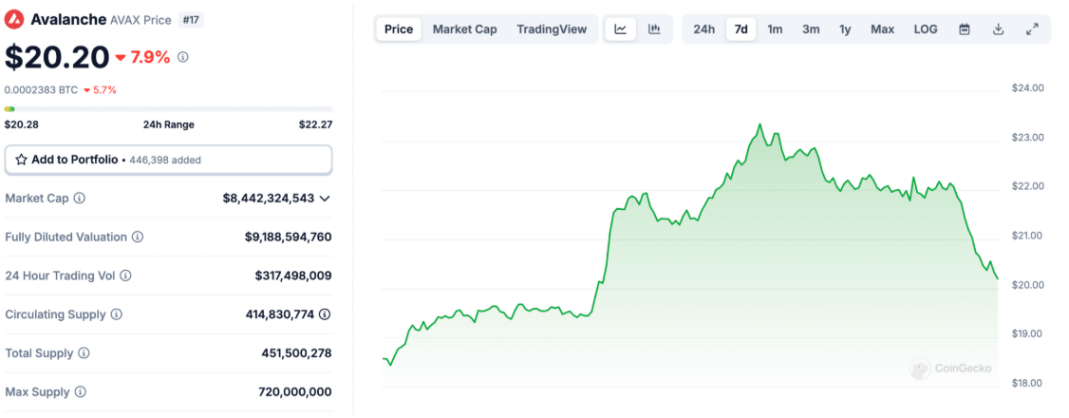Click info icon beside 414,830,774 value
Viewport: 1069px width, 418px height.
coord(326,315)
